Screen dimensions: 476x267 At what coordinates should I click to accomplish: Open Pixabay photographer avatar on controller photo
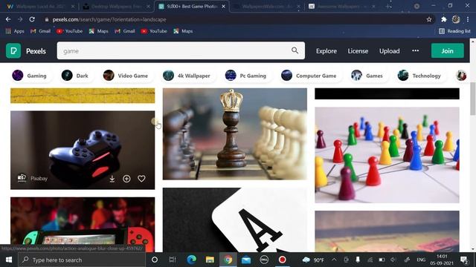click(x=22, y=178)
